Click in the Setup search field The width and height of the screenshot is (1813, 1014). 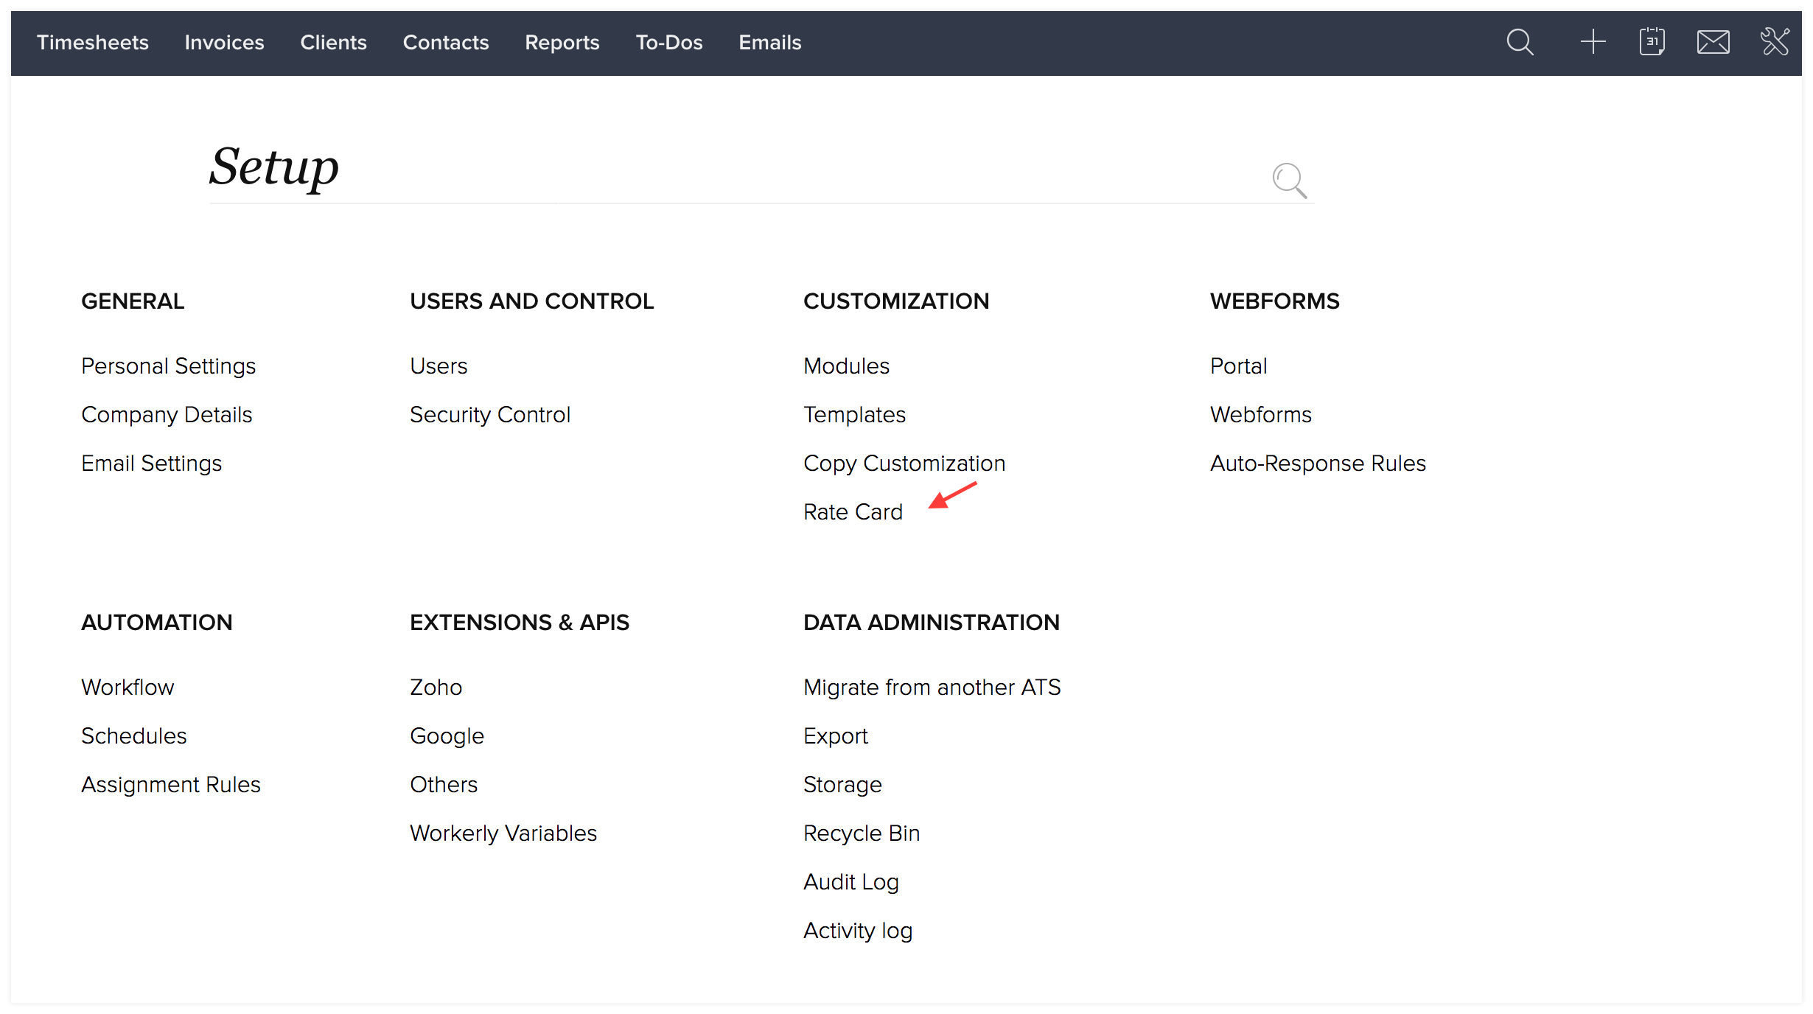(737, 177)
